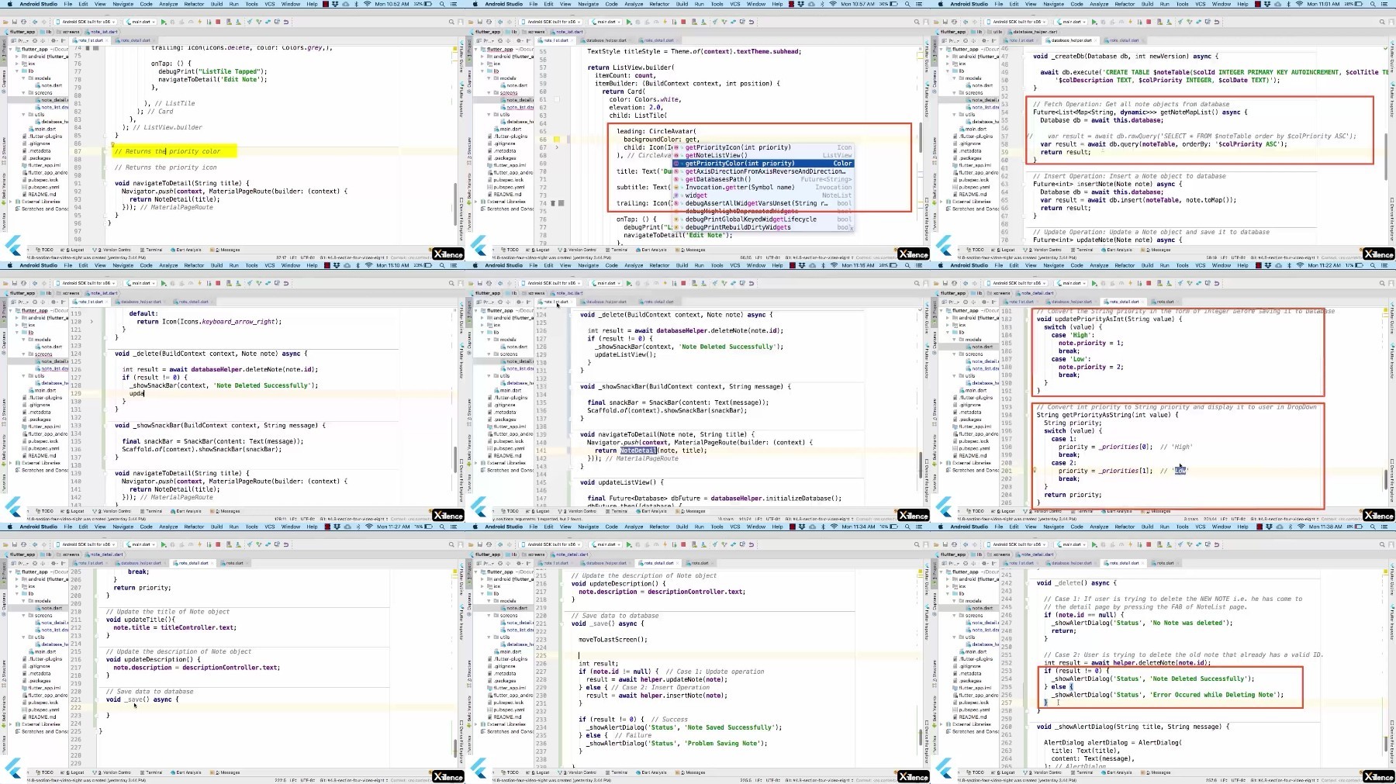
Task: Toggle Flutter Outline side panel, 10:52 AM window
Action: (x=461, y=57)
